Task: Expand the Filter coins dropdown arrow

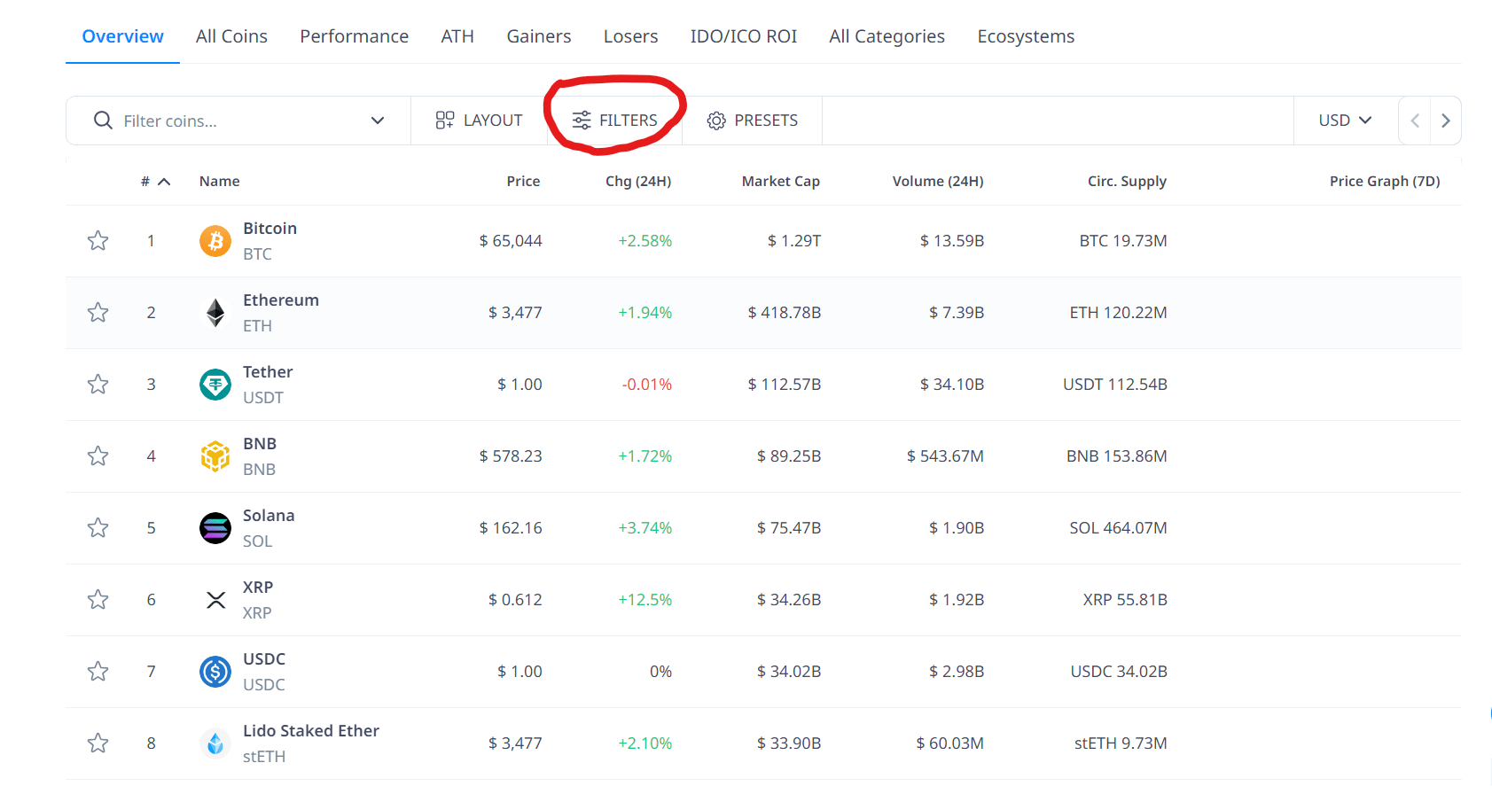Action: click(378, 121)
